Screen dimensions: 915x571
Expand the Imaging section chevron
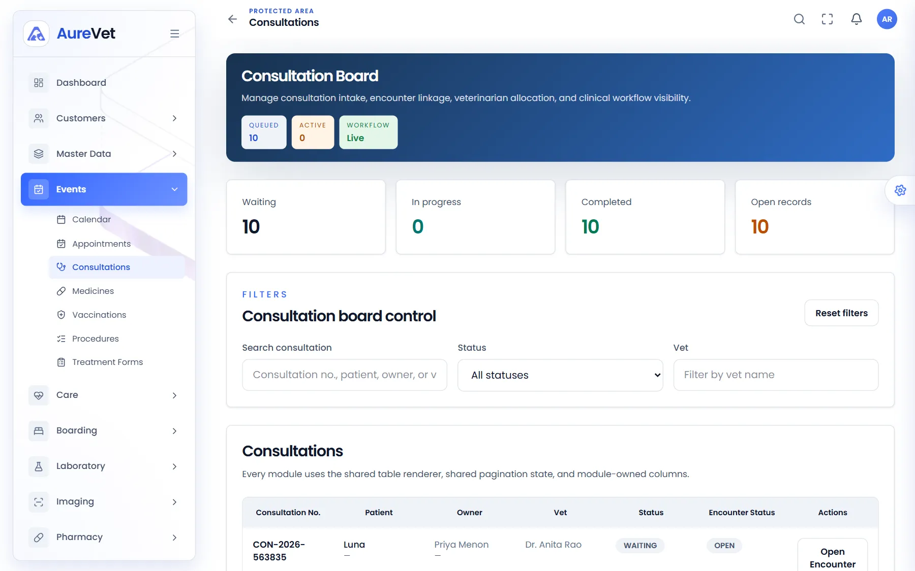pyautogui.click(x=174, y=502)
